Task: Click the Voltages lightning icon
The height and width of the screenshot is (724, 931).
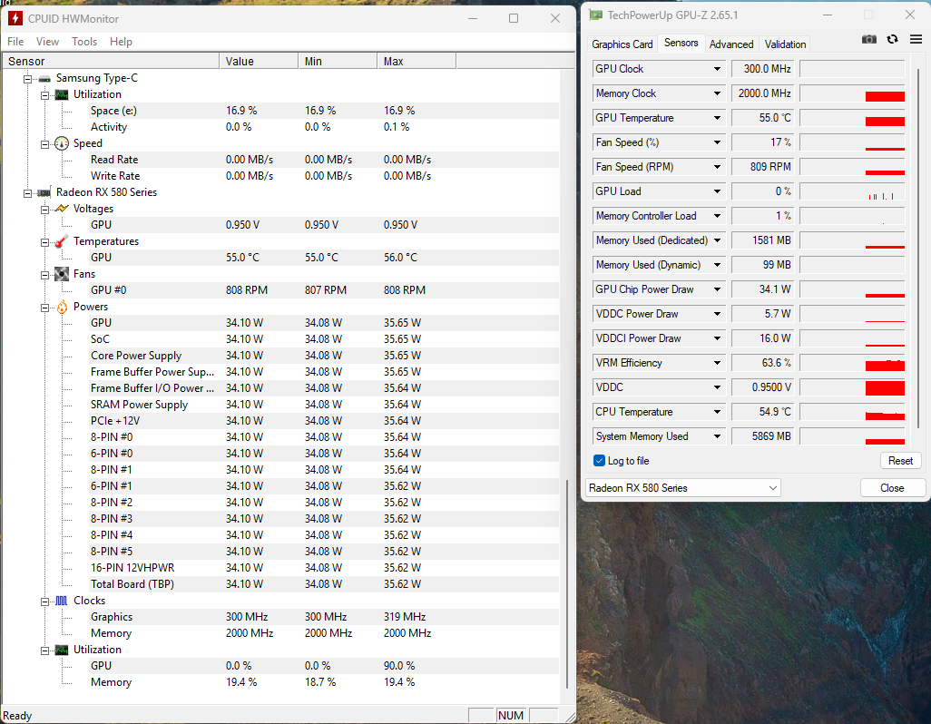Action: pyautogui.click(x=61, y=209)
